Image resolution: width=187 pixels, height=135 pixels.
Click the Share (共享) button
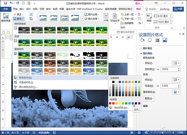pos(178,9)
